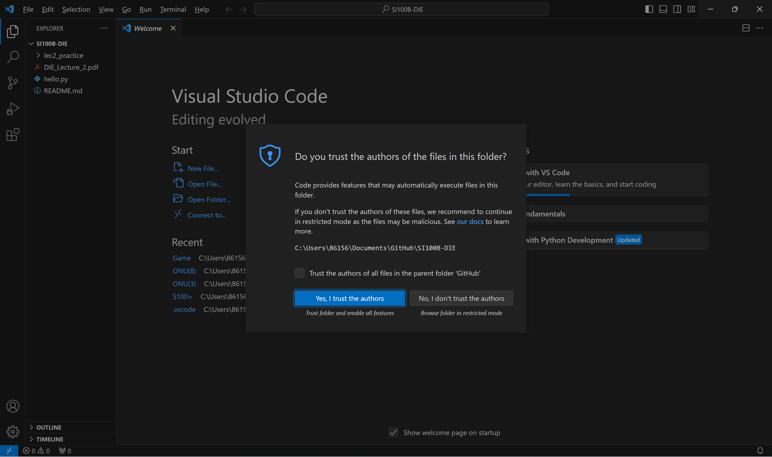Open recent folder ONU(8)

(x=184, y=271)
